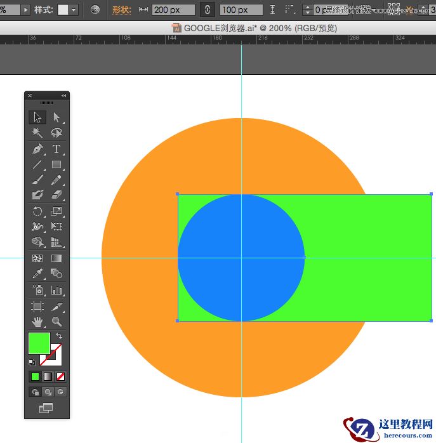This screenshot has height=443, width=436.
Task: Click top-right anchor of green rectangle
Action: [431, 194]
